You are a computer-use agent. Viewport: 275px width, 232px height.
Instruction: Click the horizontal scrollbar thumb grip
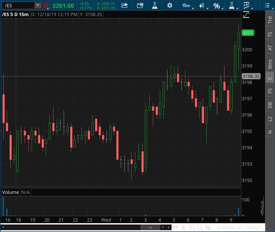pos(150,227)
